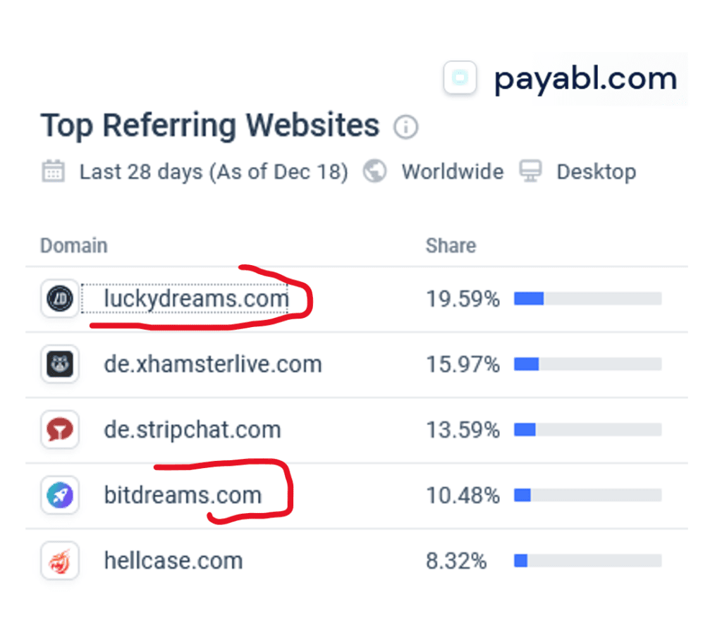Click the calendar icon for date range
Image resolution: width=722 pixels, height=628 pixels.
pyautogui.click(x=54, y=171)
